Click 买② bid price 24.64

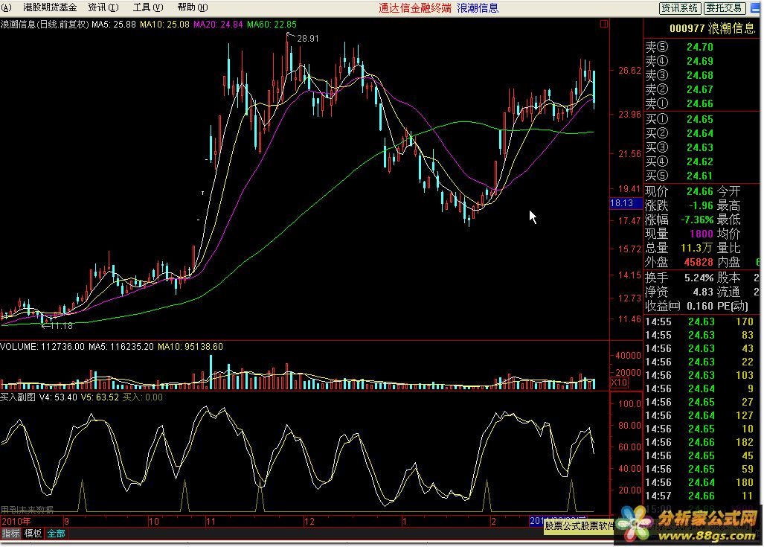tap(700, 133)
